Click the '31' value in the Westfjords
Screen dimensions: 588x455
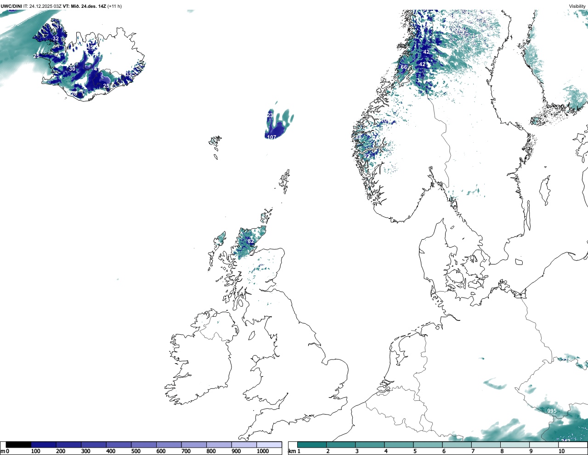click(x=59, y=27)
